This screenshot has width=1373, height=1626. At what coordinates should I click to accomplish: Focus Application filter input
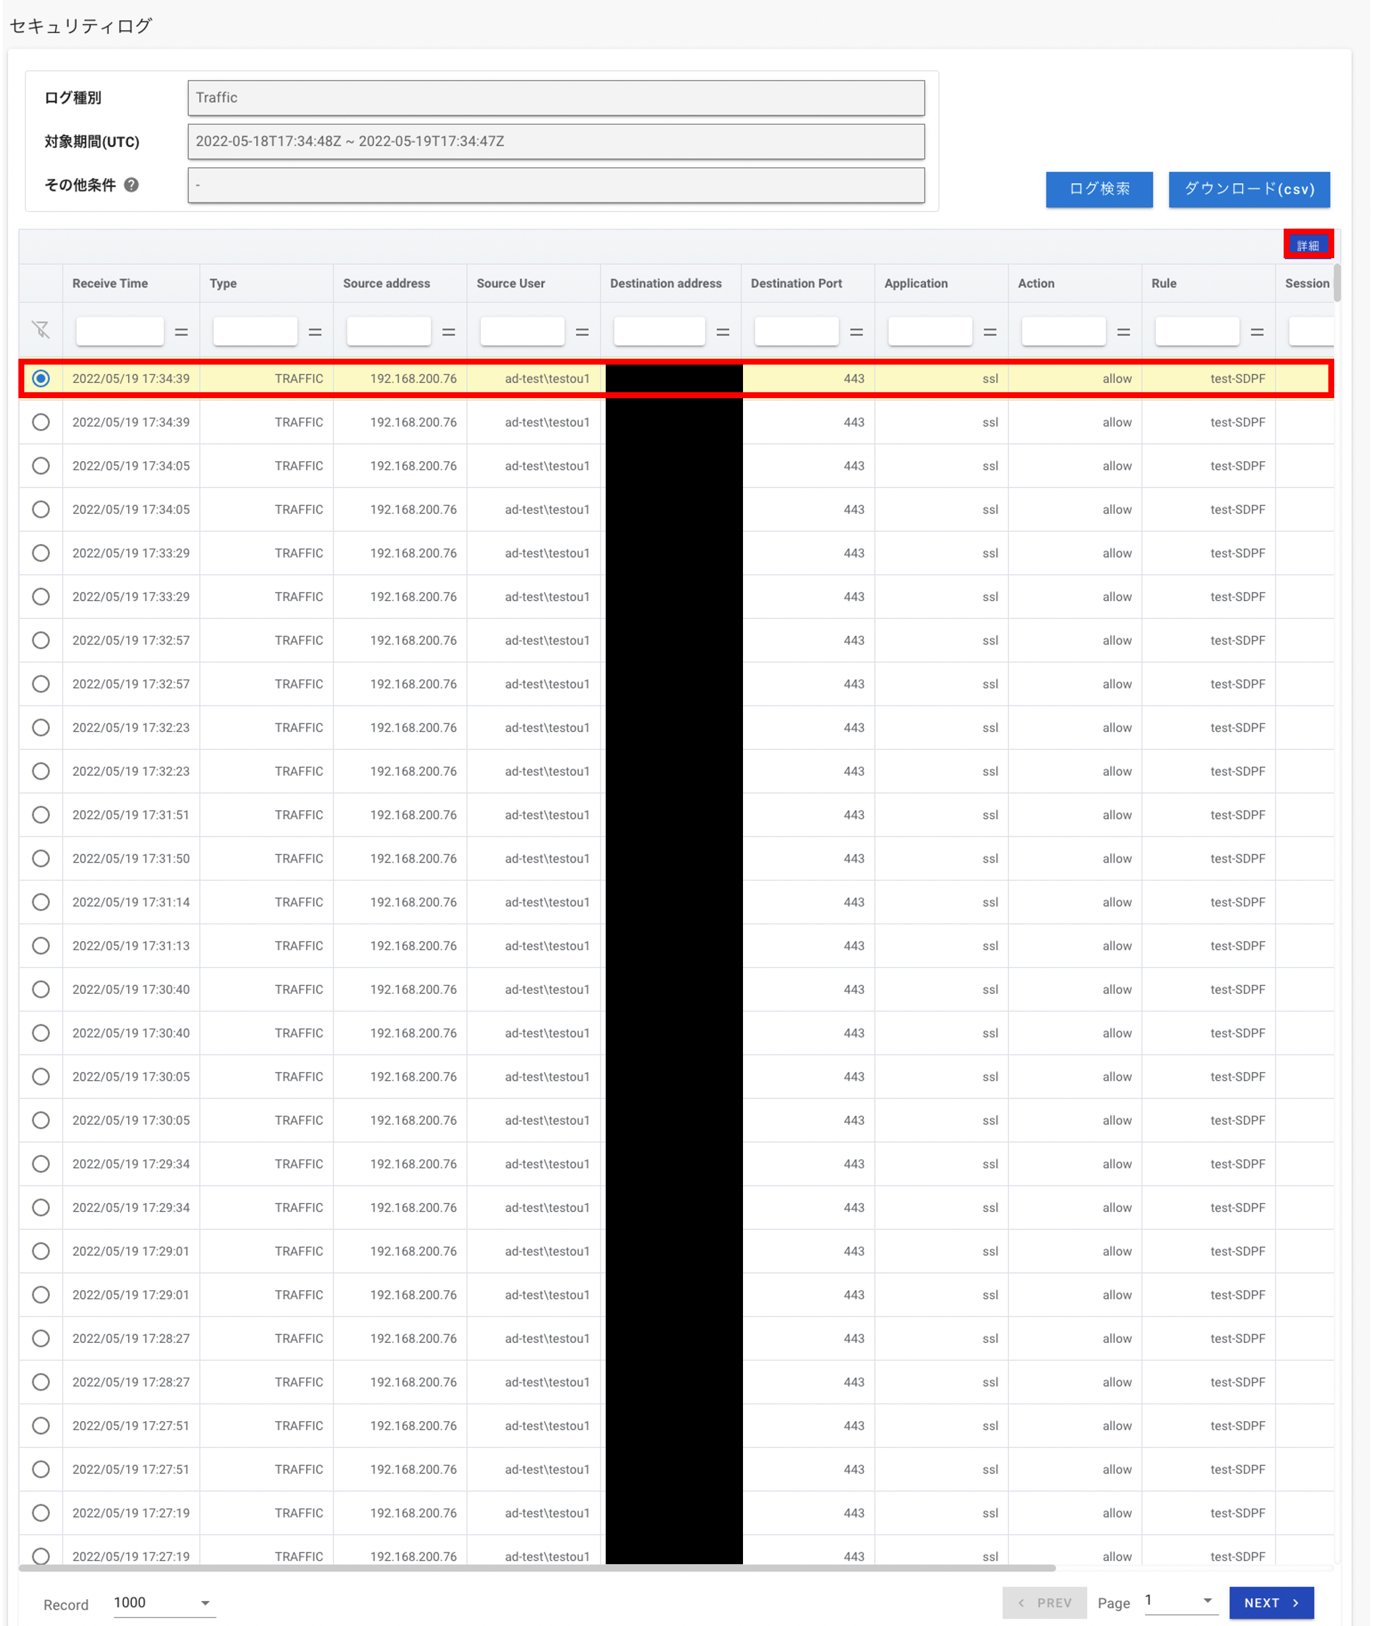click(930, 331)
